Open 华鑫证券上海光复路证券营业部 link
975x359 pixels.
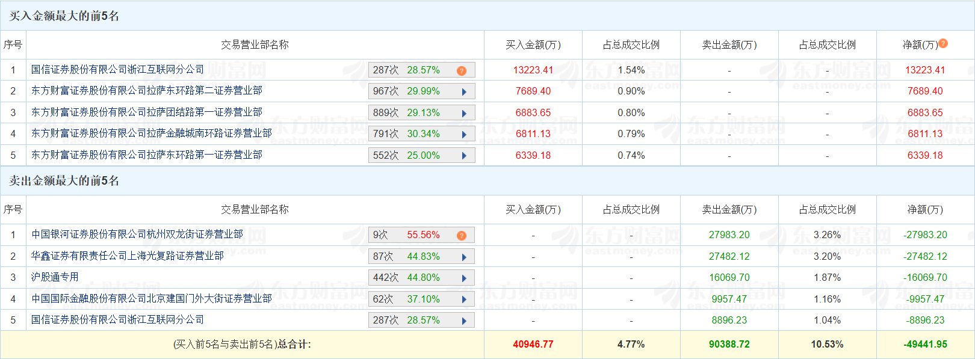tap(127, 256)
